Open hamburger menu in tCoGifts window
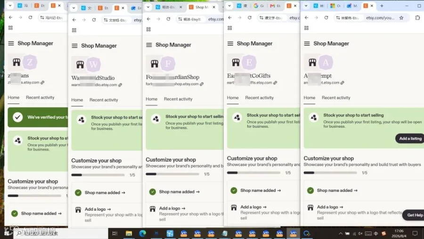The width and height of the screenshot is (424, 239). click(x=230, y=43)
